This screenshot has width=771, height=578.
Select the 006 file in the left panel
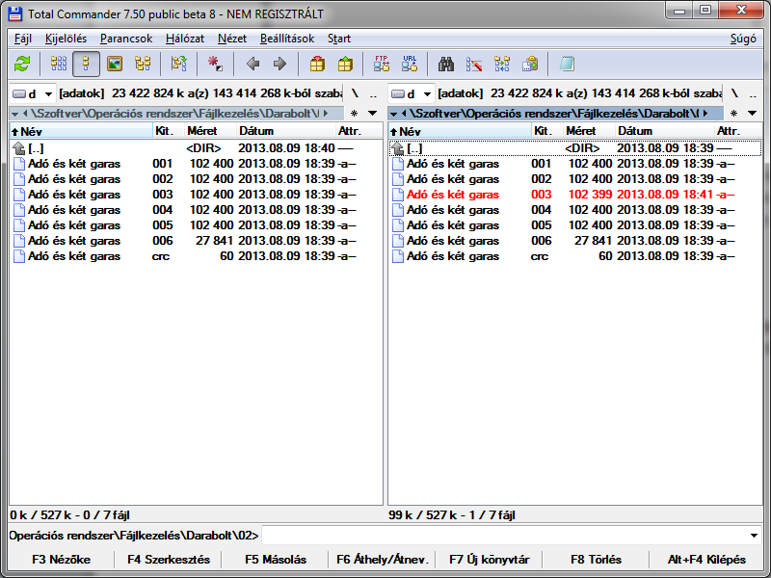coord(196,241)
